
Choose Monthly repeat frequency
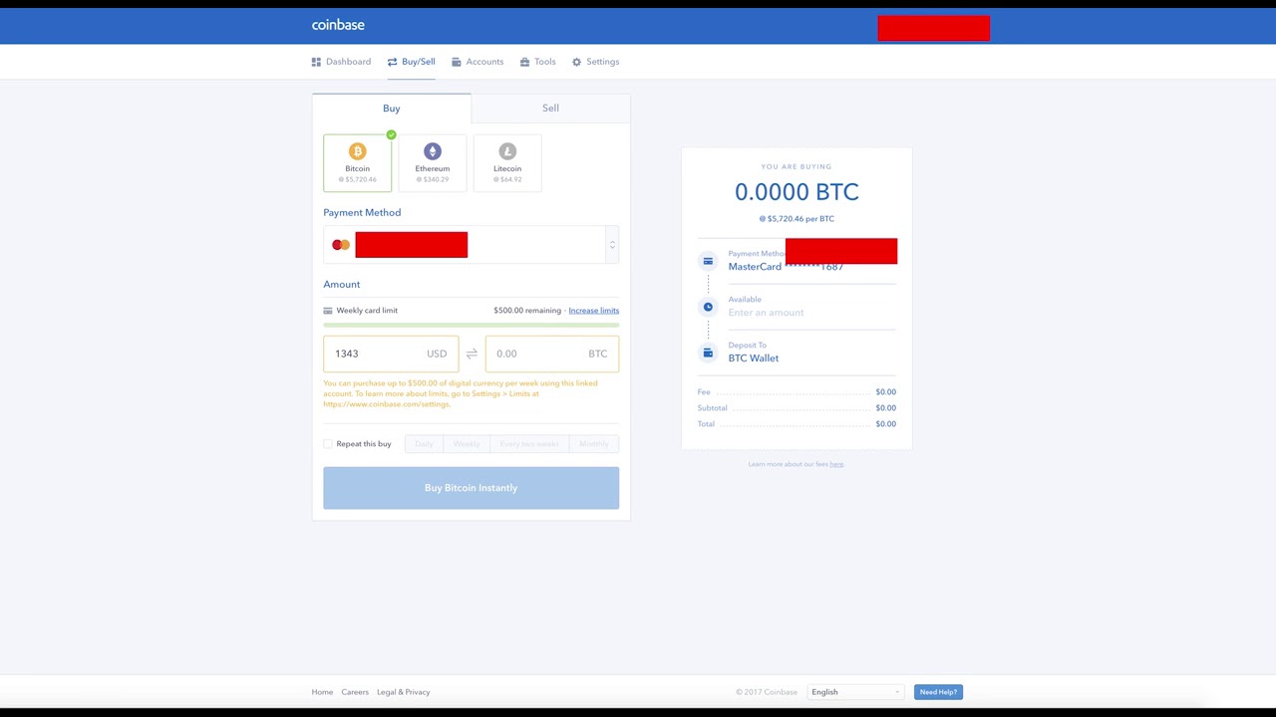(x=594, y=444)
